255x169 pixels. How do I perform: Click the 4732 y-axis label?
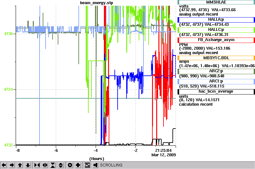coord(8,145)
